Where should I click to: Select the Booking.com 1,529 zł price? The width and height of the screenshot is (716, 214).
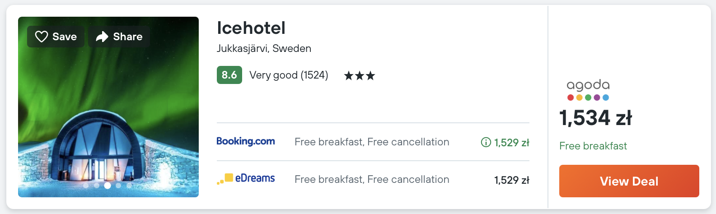(511, 143)
